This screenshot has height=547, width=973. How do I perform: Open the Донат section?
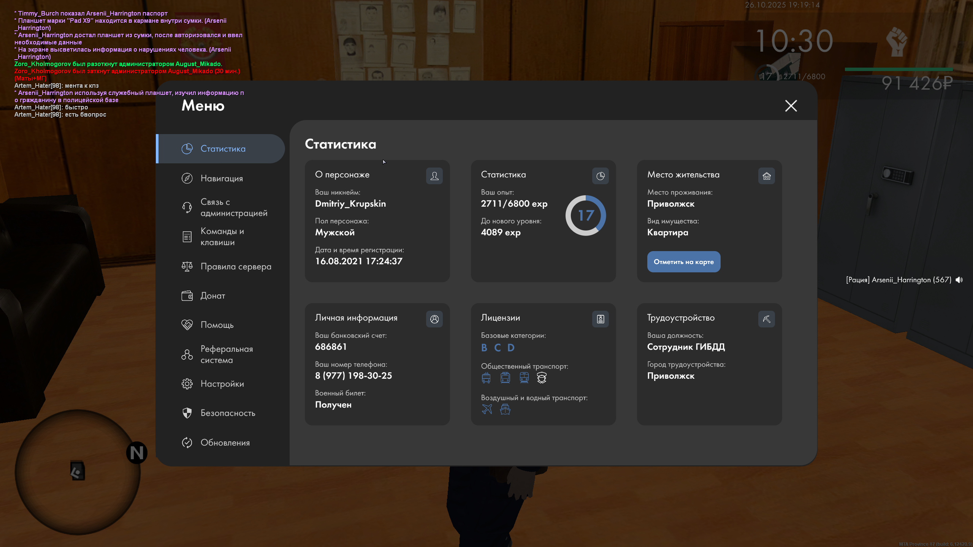coord(212,296)
